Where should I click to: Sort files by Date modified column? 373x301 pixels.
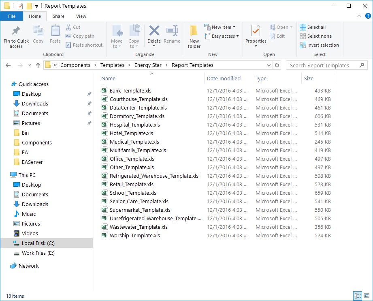[224, 79]
